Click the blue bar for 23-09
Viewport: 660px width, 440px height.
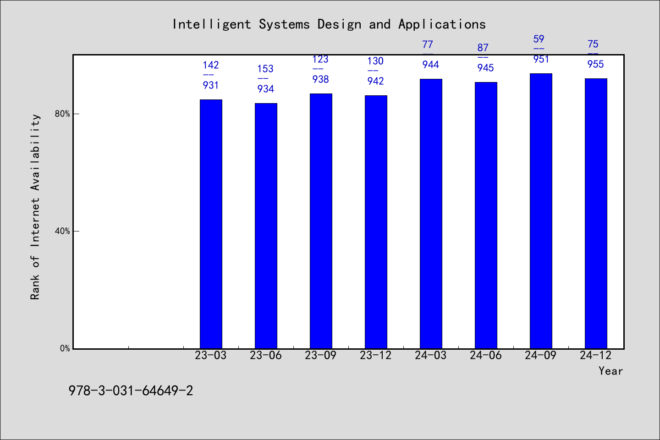click(321, 221)
